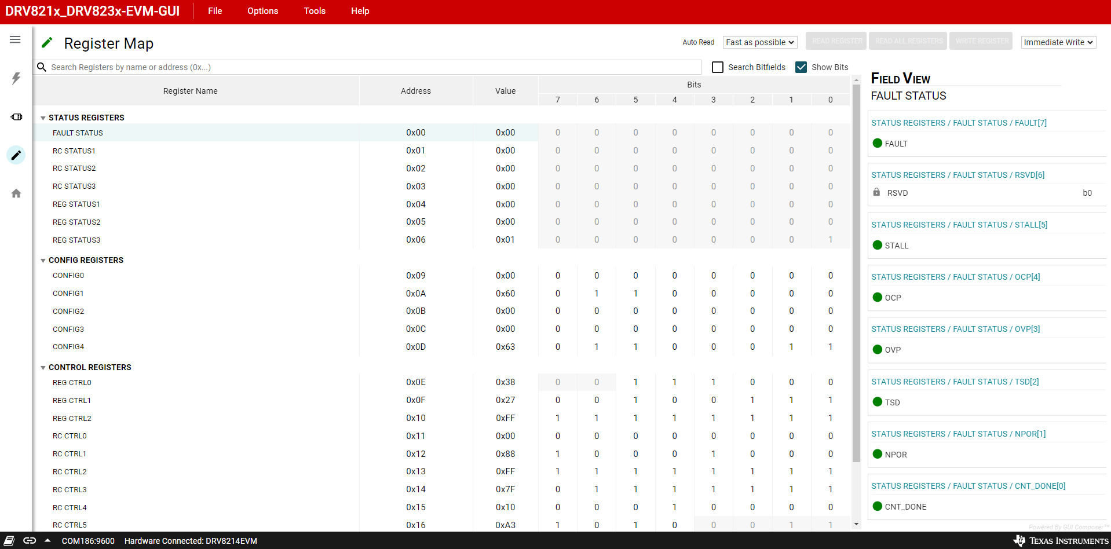Enable the Search Bitfields checkbox
Screen dimensions: 1111x549
[718, 67]
